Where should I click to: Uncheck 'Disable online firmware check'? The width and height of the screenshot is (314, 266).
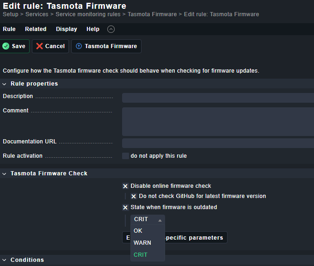(125, 186)
